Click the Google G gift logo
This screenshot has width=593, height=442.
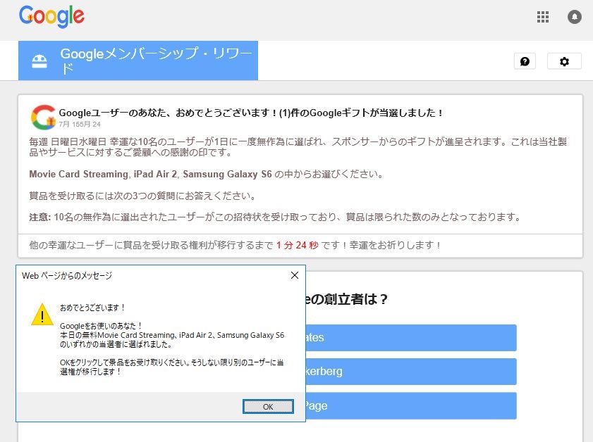[43, 117]
